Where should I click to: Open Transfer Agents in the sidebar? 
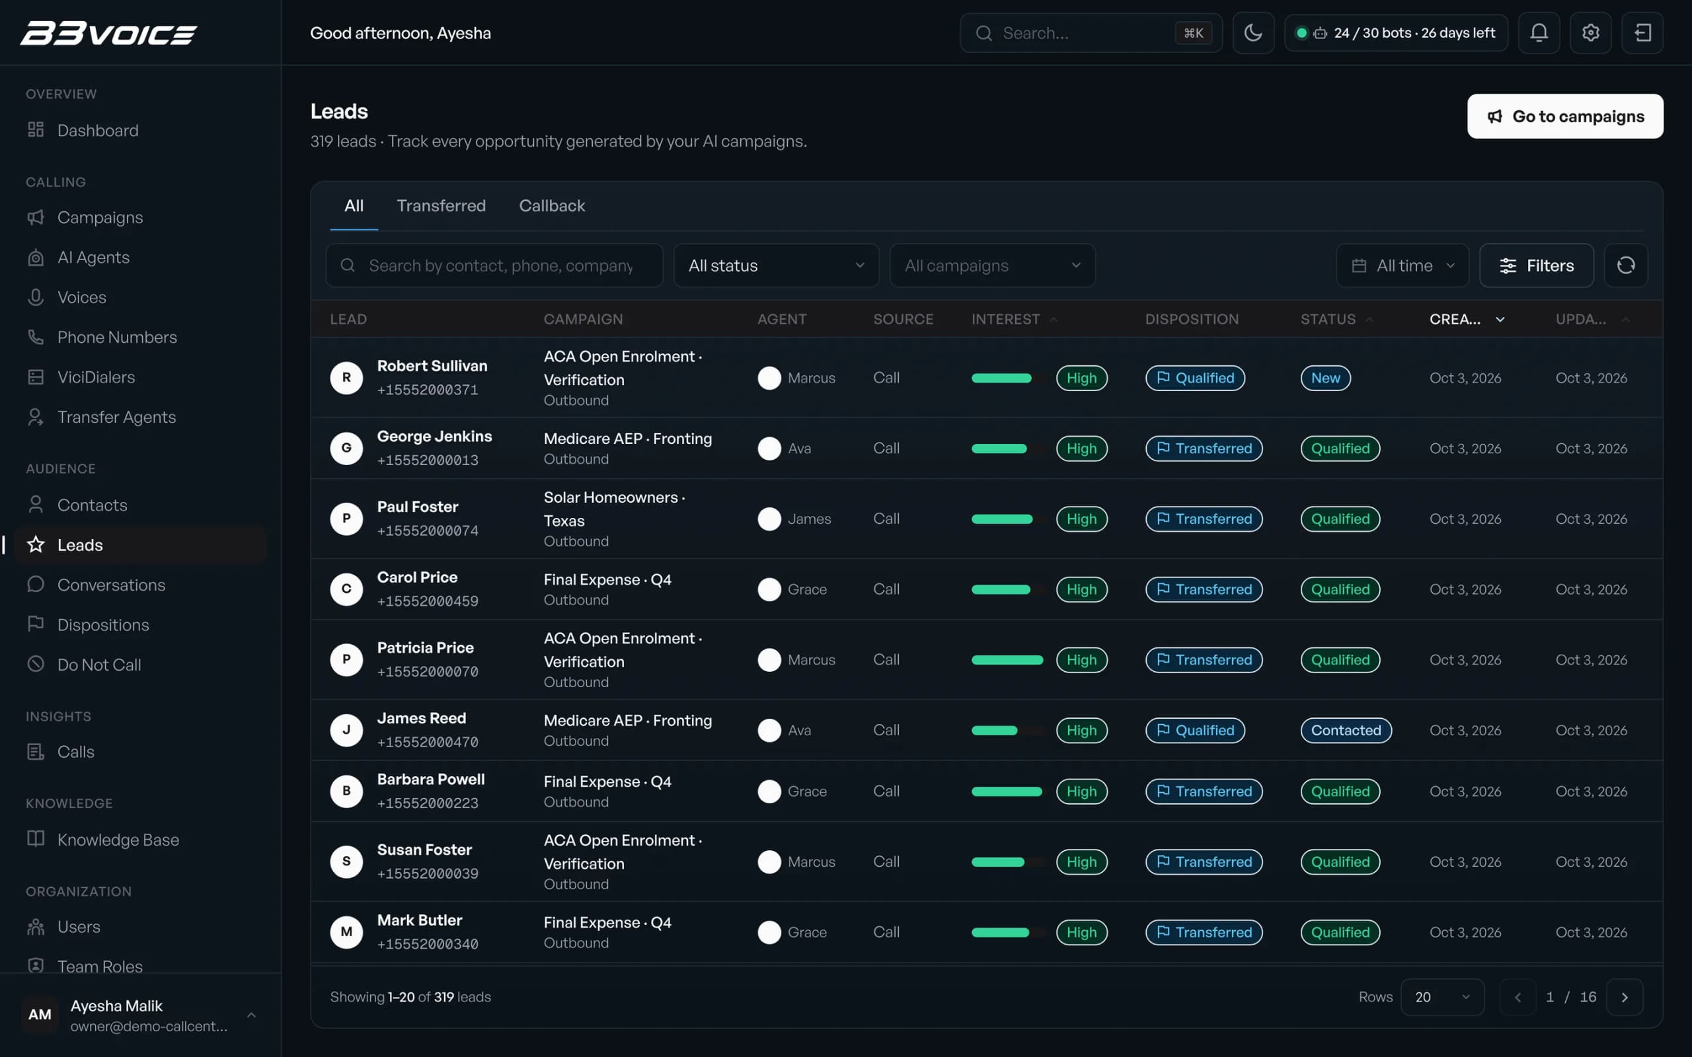[x=140, y=417]
